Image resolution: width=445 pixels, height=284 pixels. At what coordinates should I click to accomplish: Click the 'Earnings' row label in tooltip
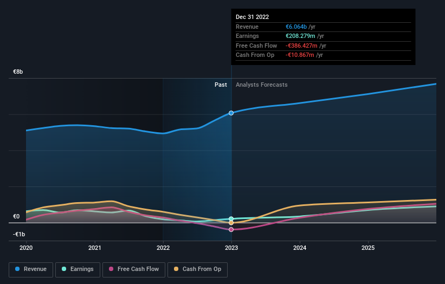point(247,36)
